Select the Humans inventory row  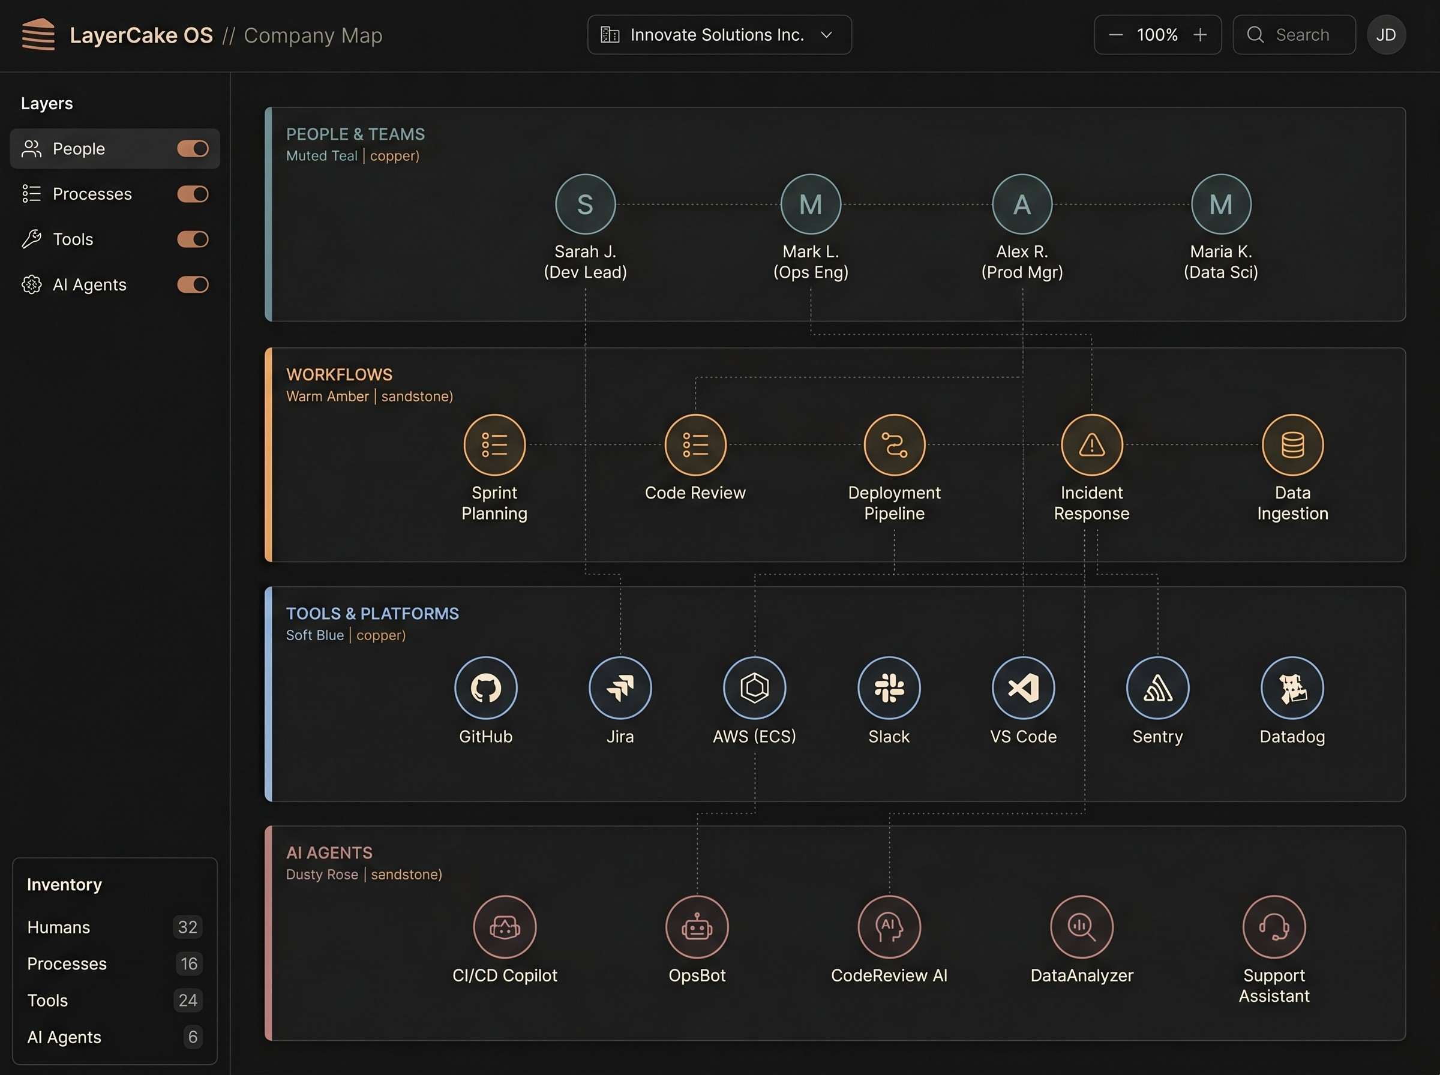pyautogui.click(x=115, y=927)
